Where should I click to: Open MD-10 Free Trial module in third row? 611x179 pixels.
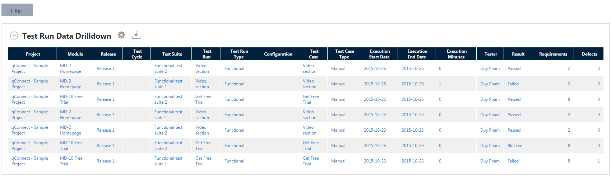click(71, 99)
